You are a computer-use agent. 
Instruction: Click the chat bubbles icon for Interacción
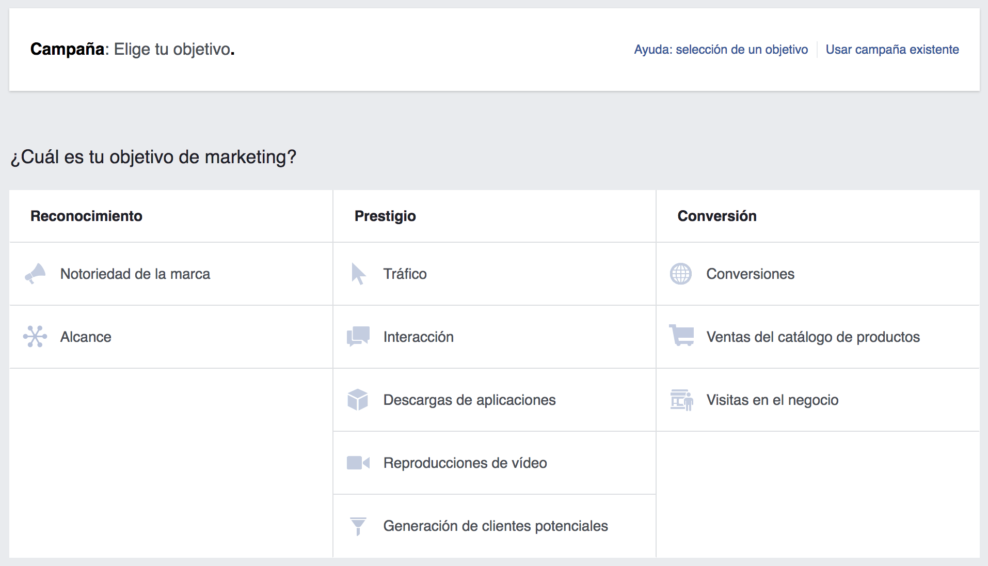[x=358, y=337]
